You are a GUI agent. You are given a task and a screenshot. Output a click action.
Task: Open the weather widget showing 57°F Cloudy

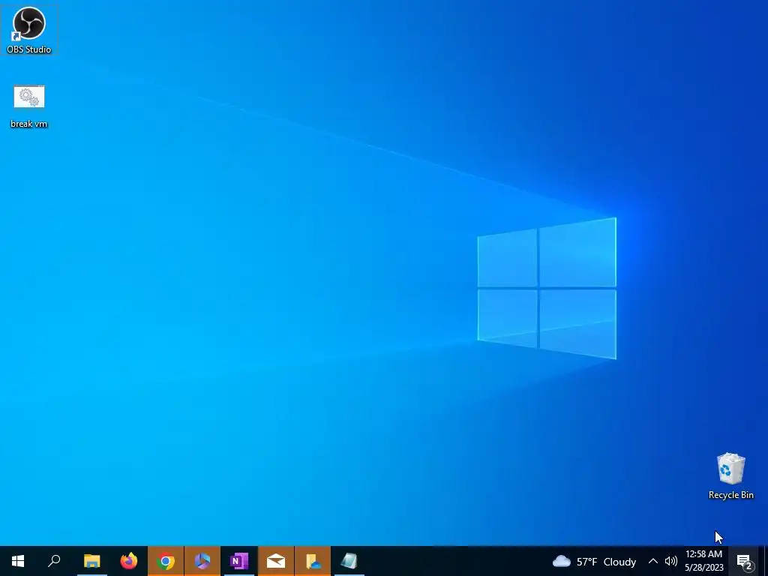594,561
